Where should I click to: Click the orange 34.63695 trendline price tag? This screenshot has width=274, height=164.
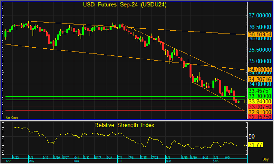260,70
